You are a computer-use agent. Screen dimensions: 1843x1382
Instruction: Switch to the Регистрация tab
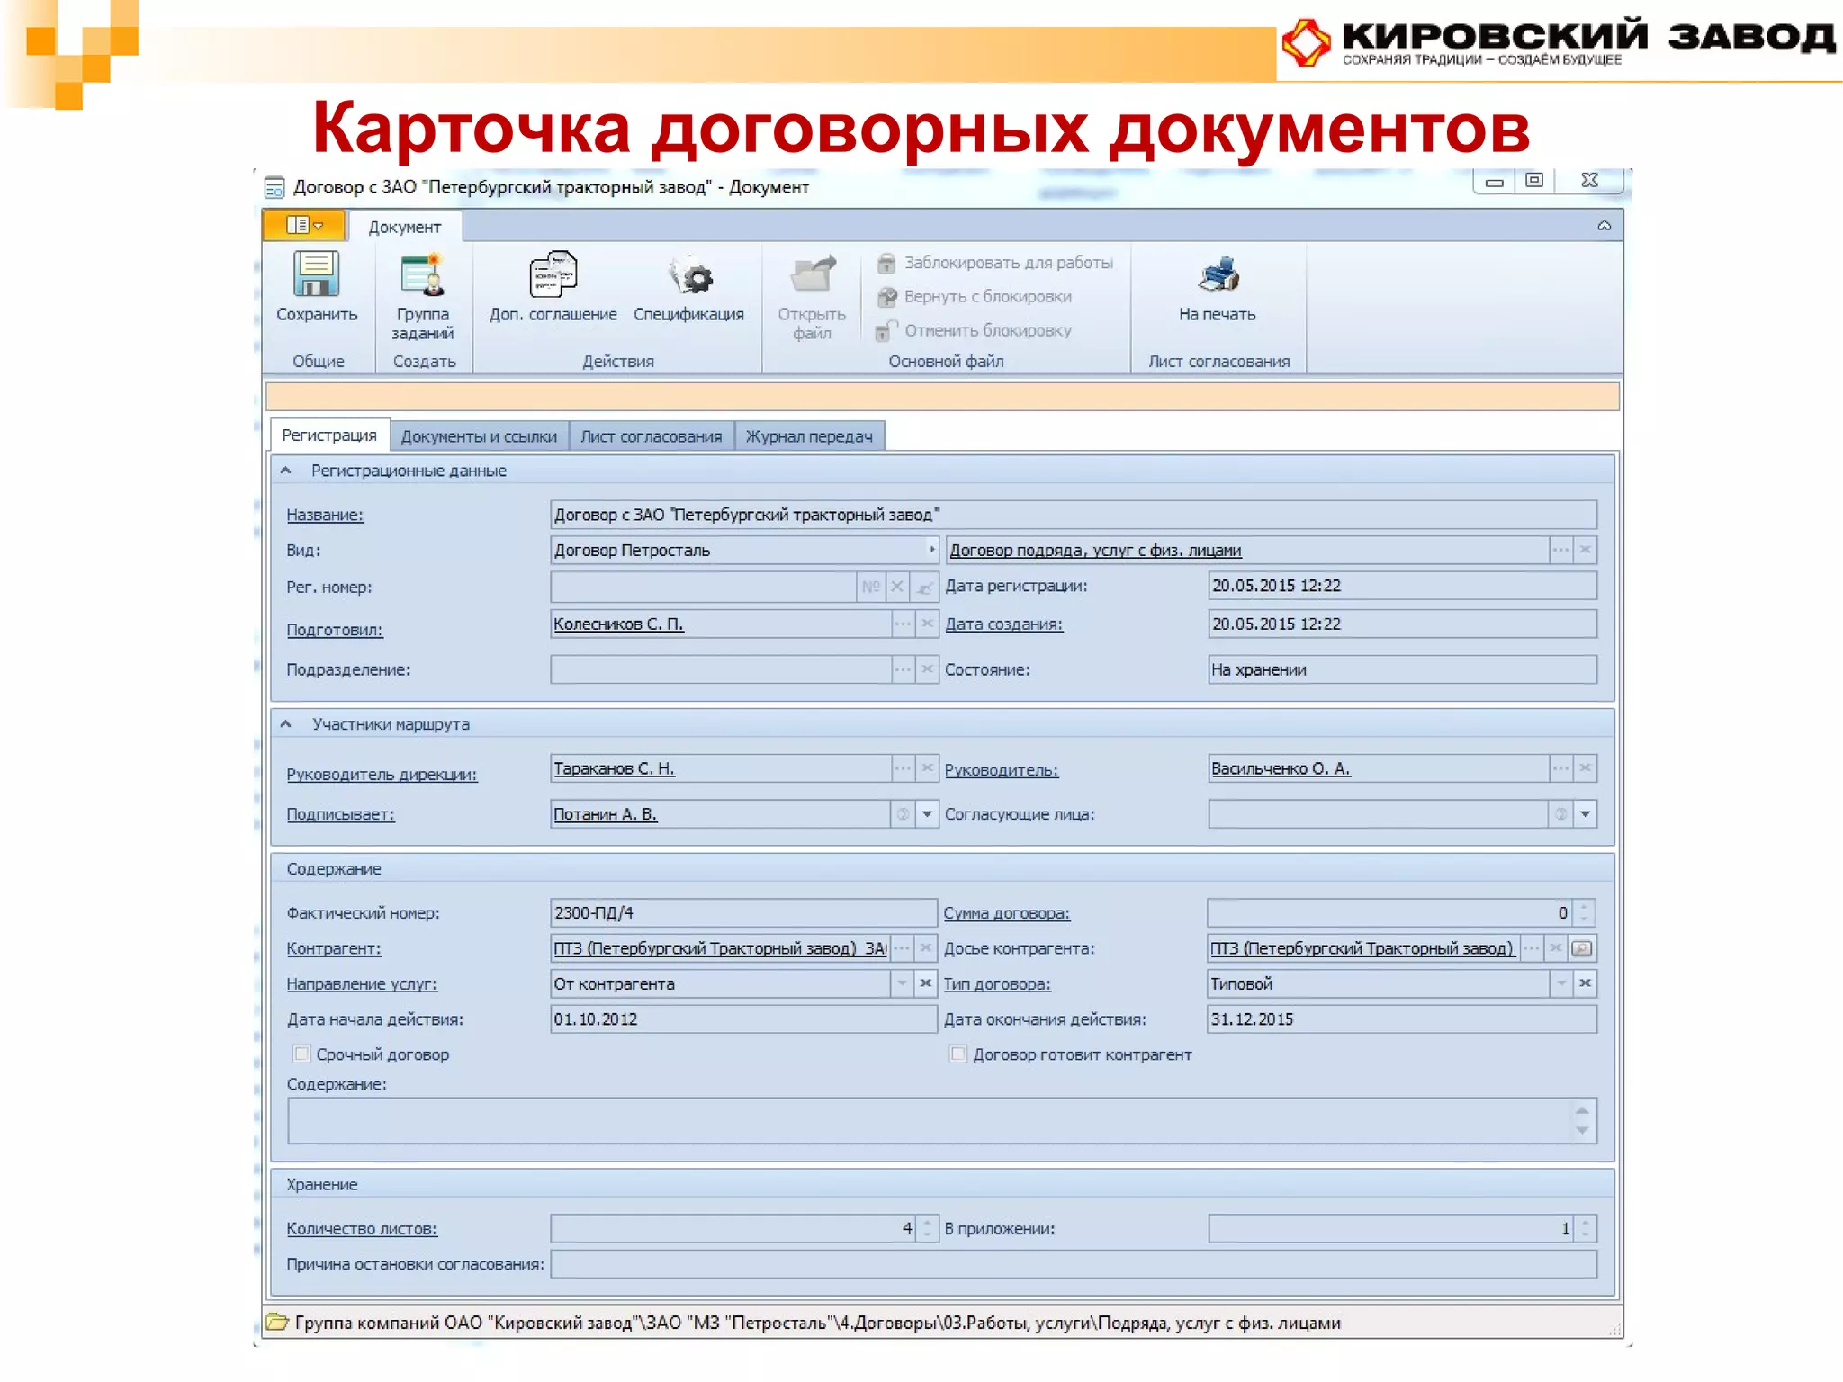tap(329, 435)
